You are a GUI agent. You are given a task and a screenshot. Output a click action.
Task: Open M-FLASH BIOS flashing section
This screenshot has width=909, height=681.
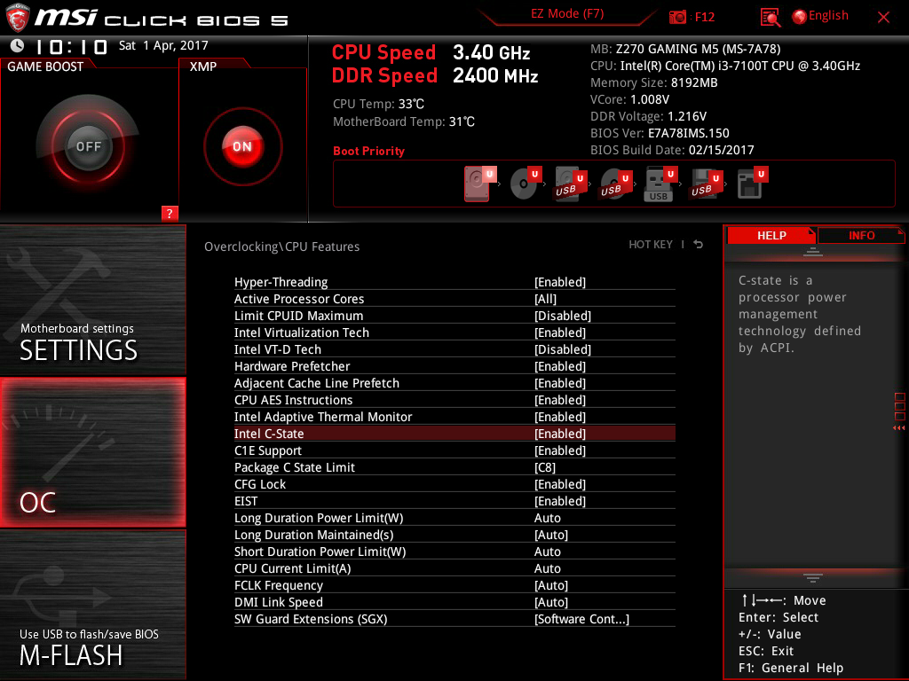click(92, 605)
